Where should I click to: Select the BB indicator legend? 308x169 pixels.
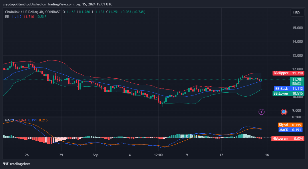[7, 17]
